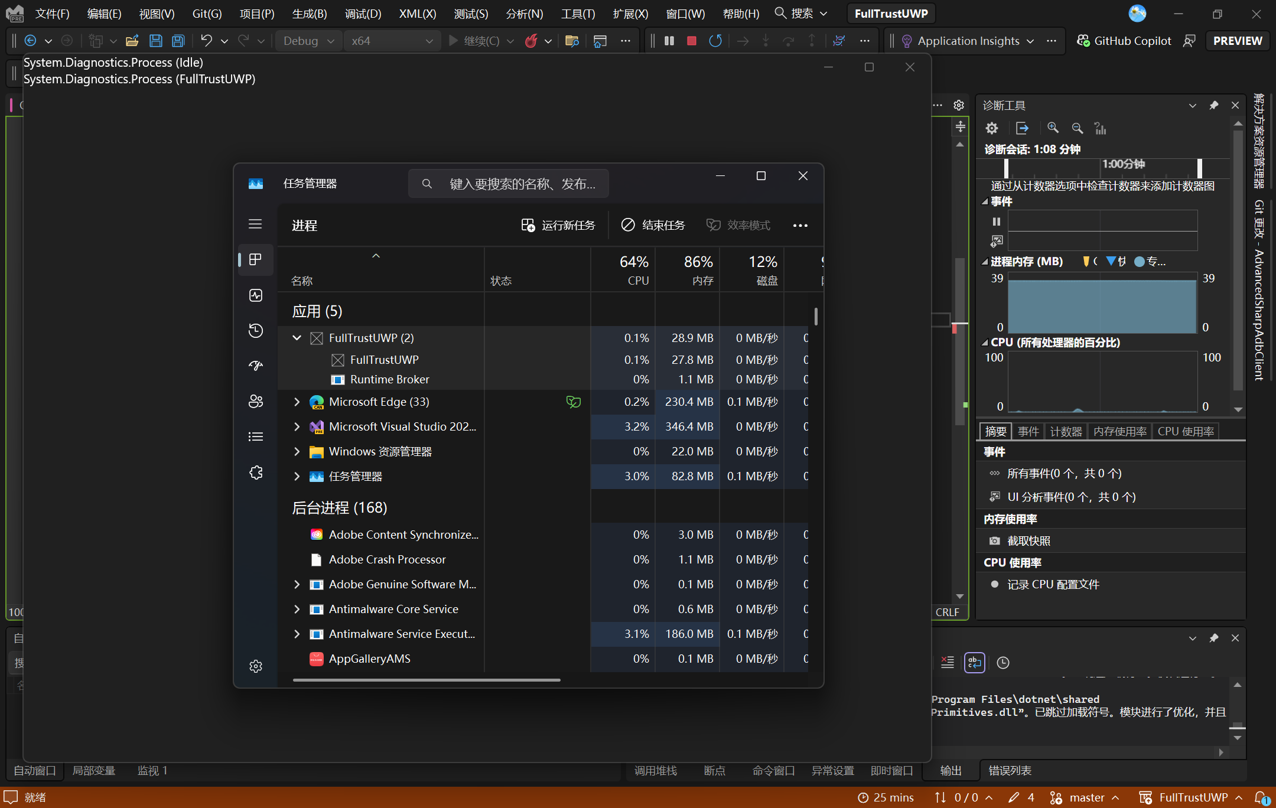Viewport: 1276px width, 808px height.
Task: Click the Restart debugging icon
Action: coord(715,41)
